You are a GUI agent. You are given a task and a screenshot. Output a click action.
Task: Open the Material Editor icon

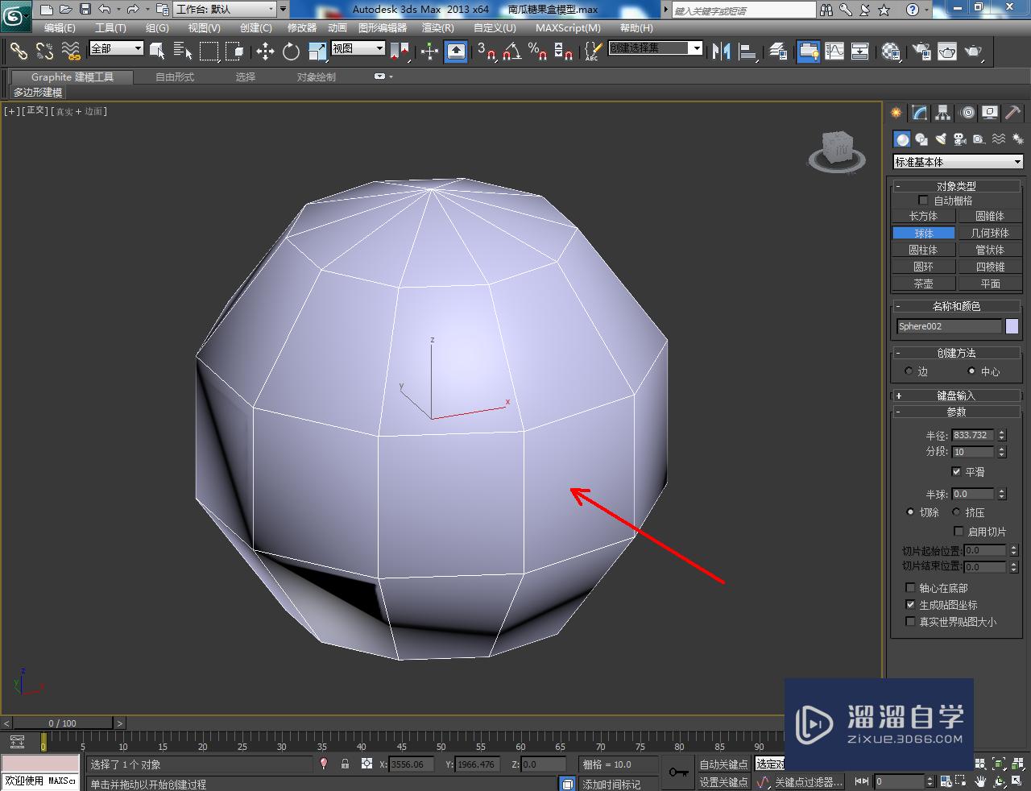point(891,52)
